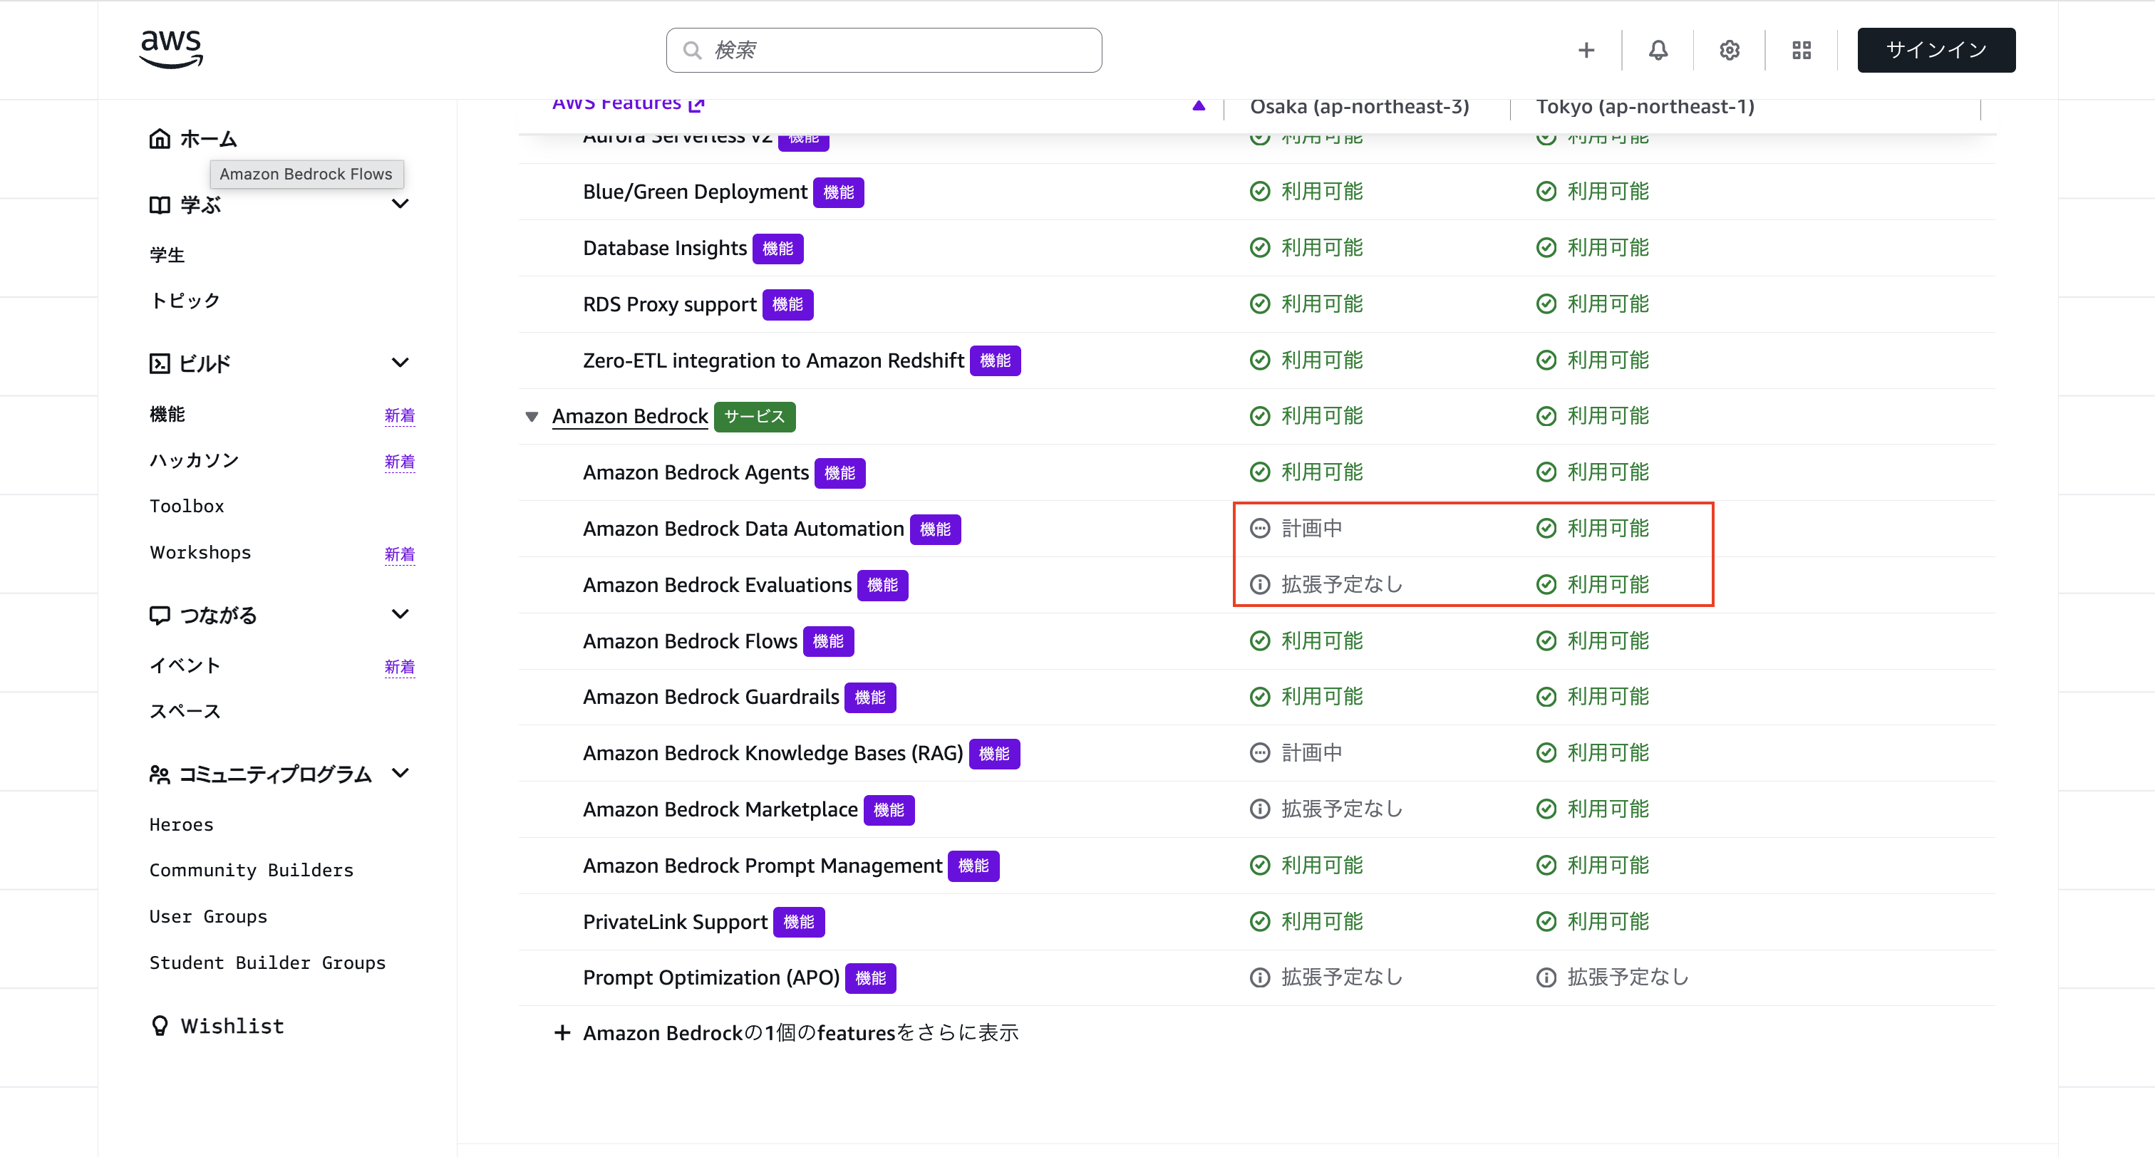Click Amazon Bedrock Guardrails row text
This screenshot has height=1157, width=2155.
pyautogui.click(x=710, y=697)
